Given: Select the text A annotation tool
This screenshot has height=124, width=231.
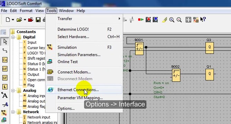Looking at the screenshot, I should pyautogui.click(x=4, y=95).
